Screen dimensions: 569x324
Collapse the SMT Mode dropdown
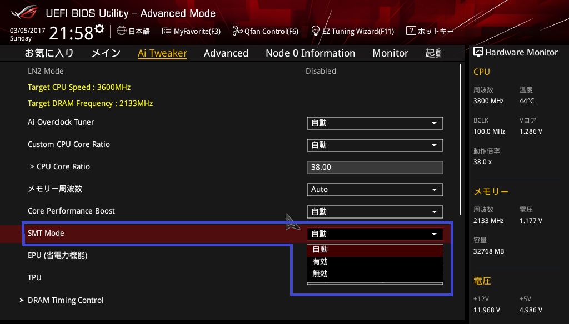(x=375, y=234)
